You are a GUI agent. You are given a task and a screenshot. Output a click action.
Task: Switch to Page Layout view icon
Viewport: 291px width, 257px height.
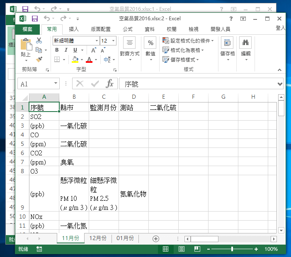click(181, 249)
